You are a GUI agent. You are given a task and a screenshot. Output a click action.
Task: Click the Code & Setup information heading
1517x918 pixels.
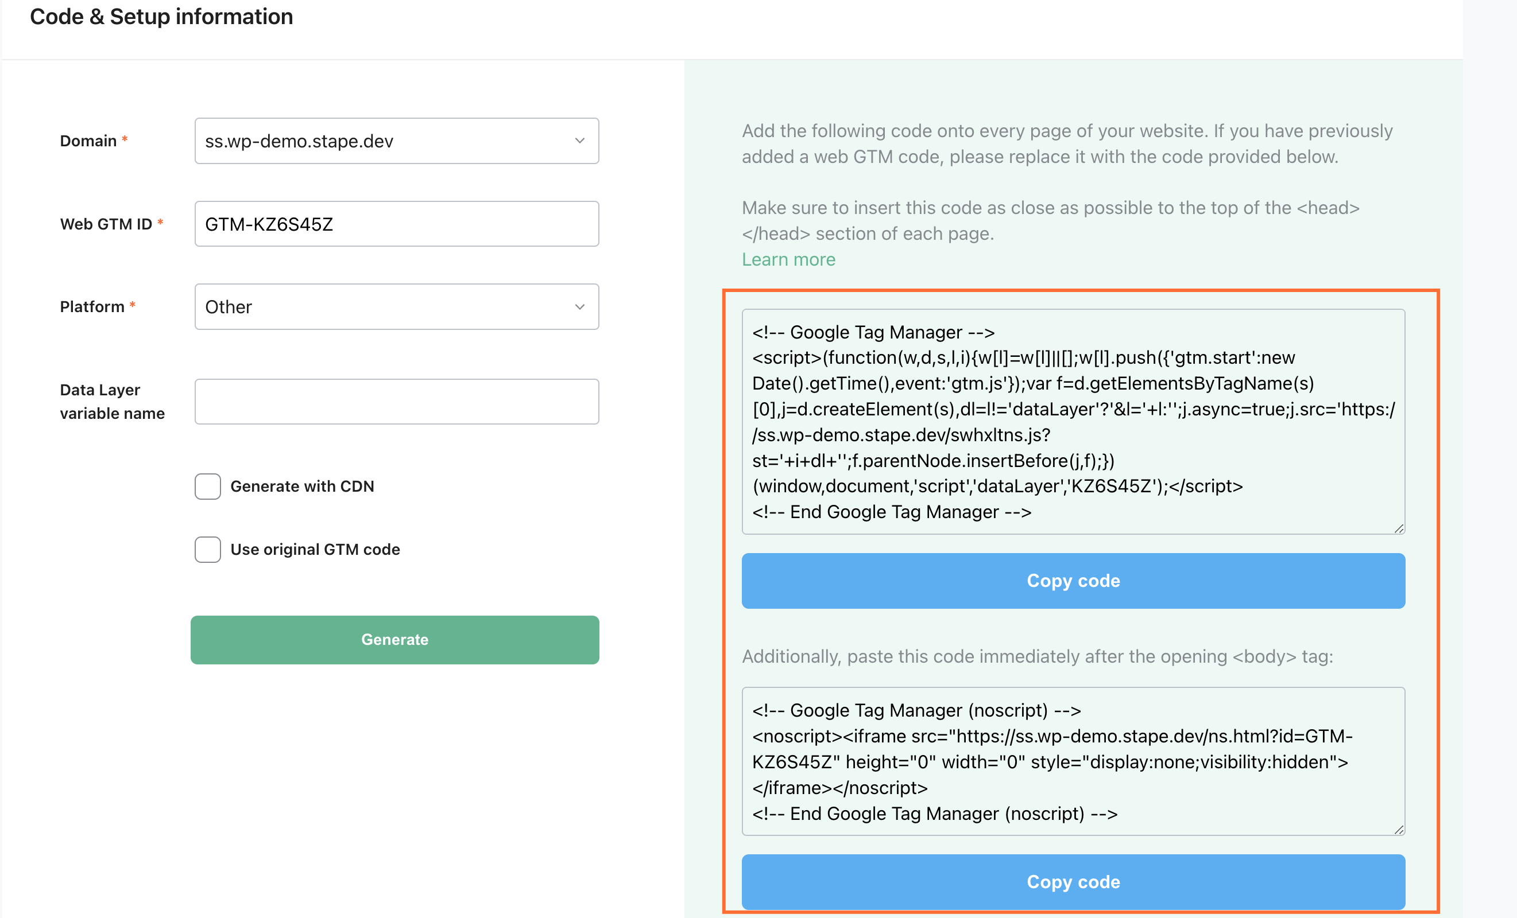coord(161,17)
